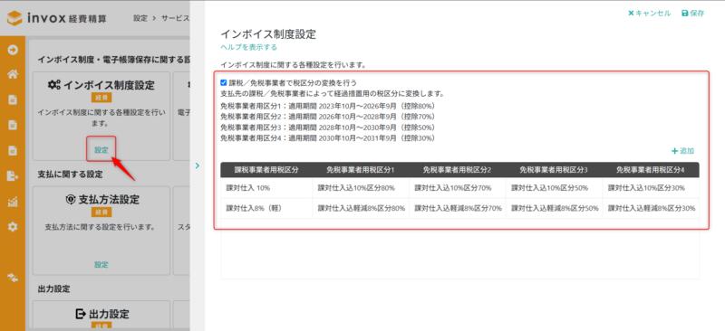The image size is (725, 331).
Task: Select cell 課対仕入込軽減8%区分50%
Action: tap(554, 208)
